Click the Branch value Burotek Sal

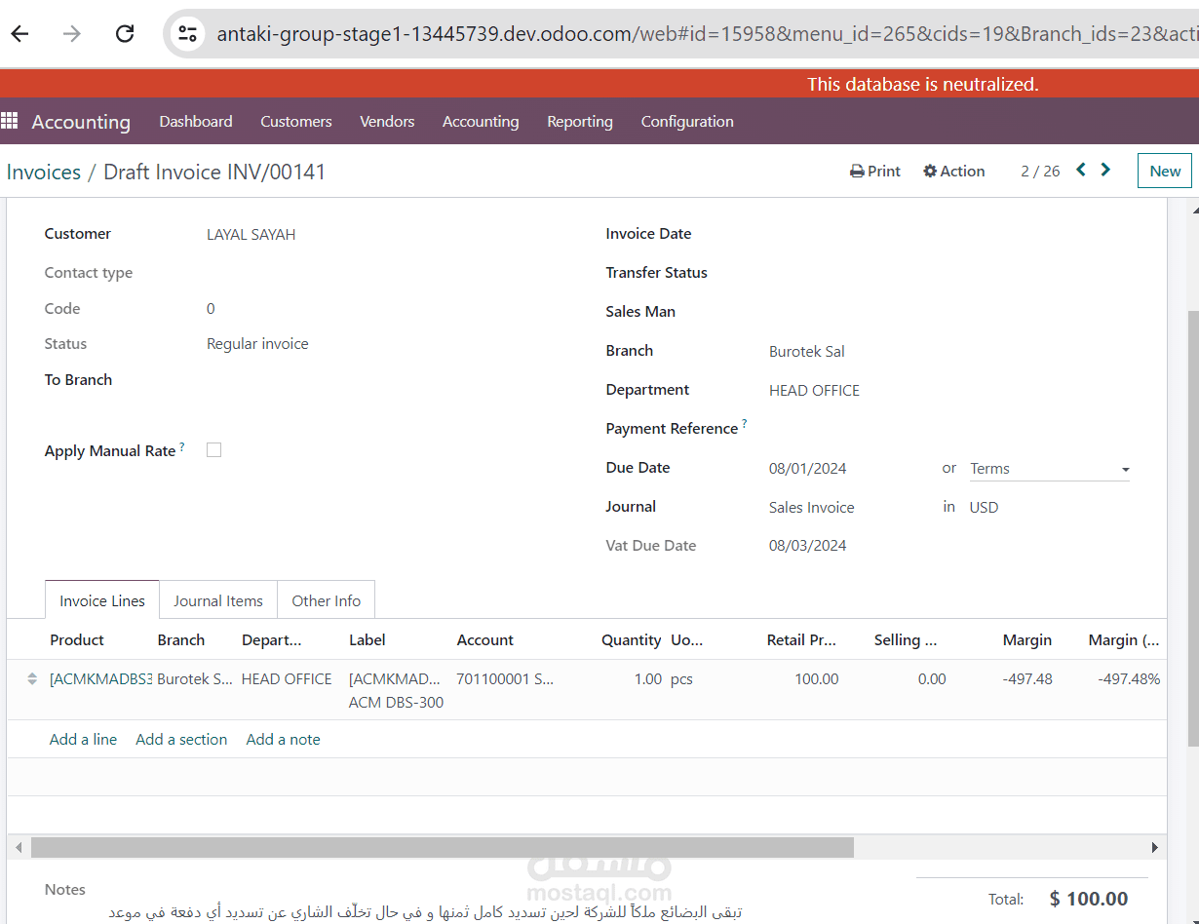(807, 351)
